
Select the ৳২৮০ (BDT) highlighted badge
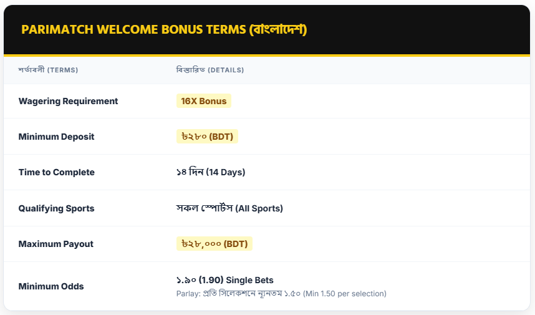point(207,137)
